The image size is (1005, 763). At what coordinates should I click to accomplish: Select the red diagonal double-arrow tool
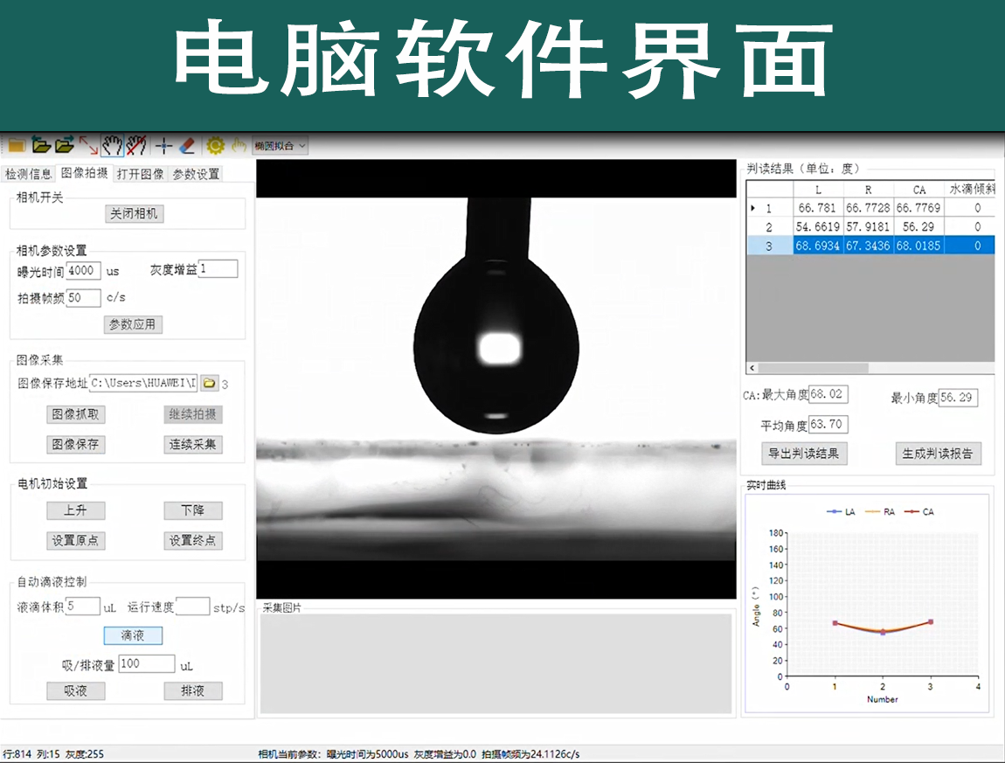[x=88, y=145]
